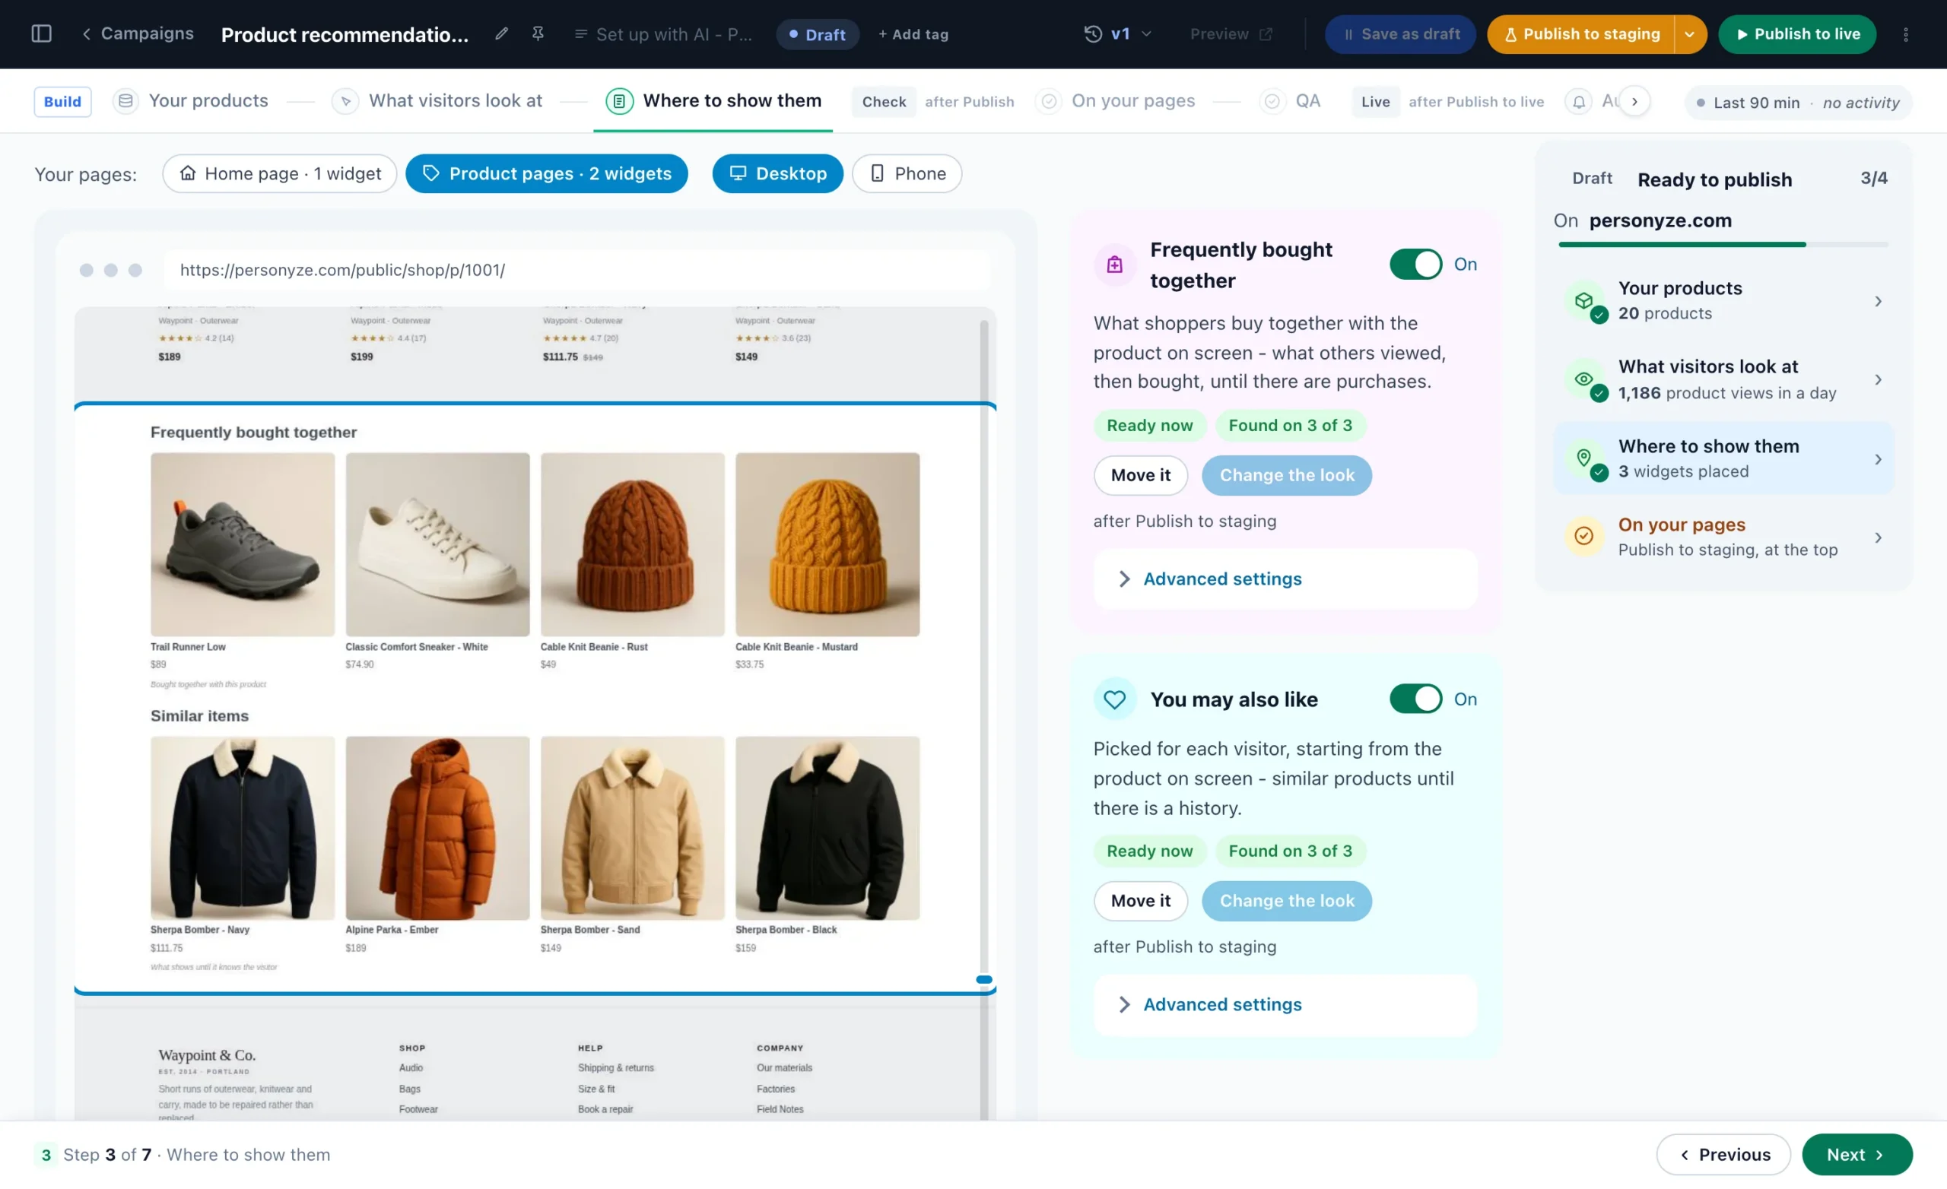Go back to Campaigns
This screenshot has height=1189, width=1947.
pyautogui.click(x=138, y=34)
